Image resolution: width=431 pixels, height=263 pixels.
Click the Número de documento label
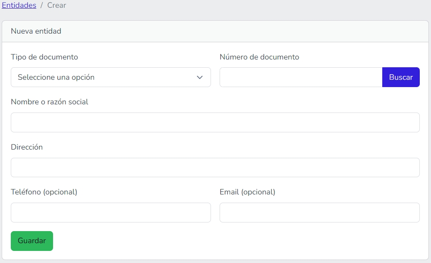[259, 57]
